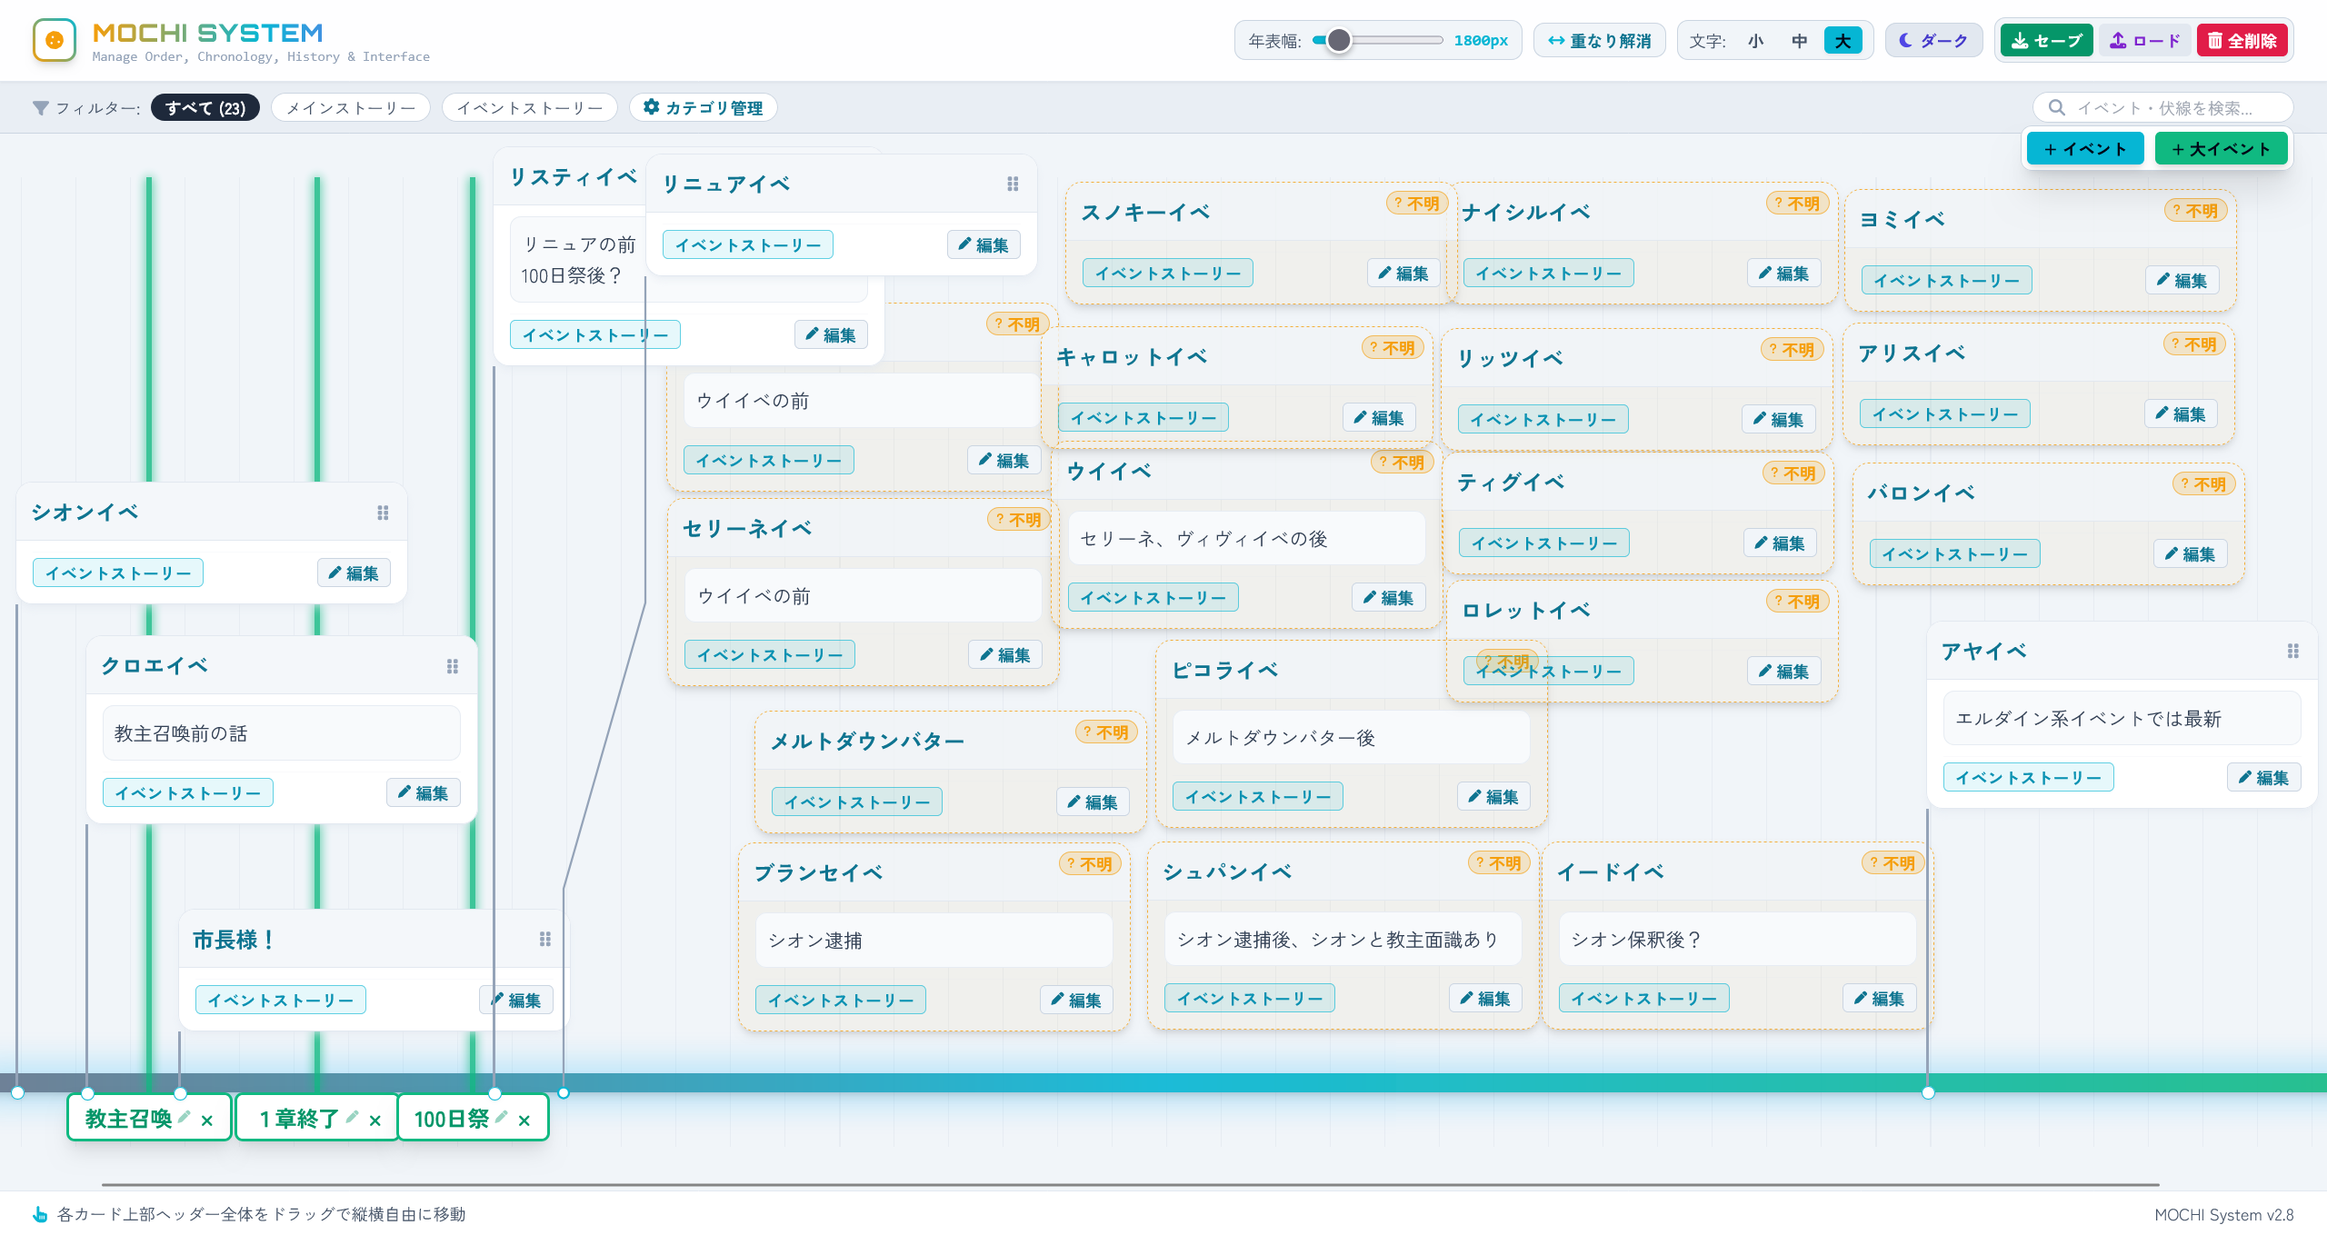Screen dimensions: 2327x1235
Task: Click the pencil icon next to 100日祭
Action: click(x=502, y=1117)
